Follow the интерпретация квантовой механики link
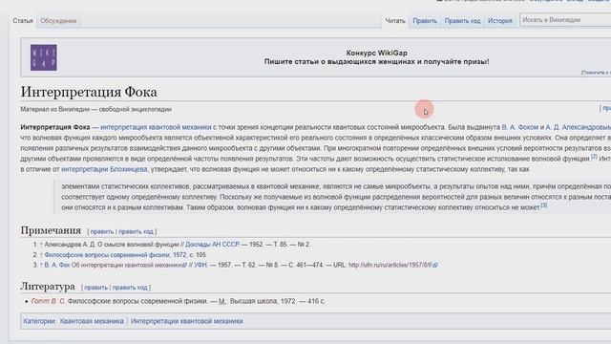Viewport: 611px width, 344px height. click(x=156, y=127)
